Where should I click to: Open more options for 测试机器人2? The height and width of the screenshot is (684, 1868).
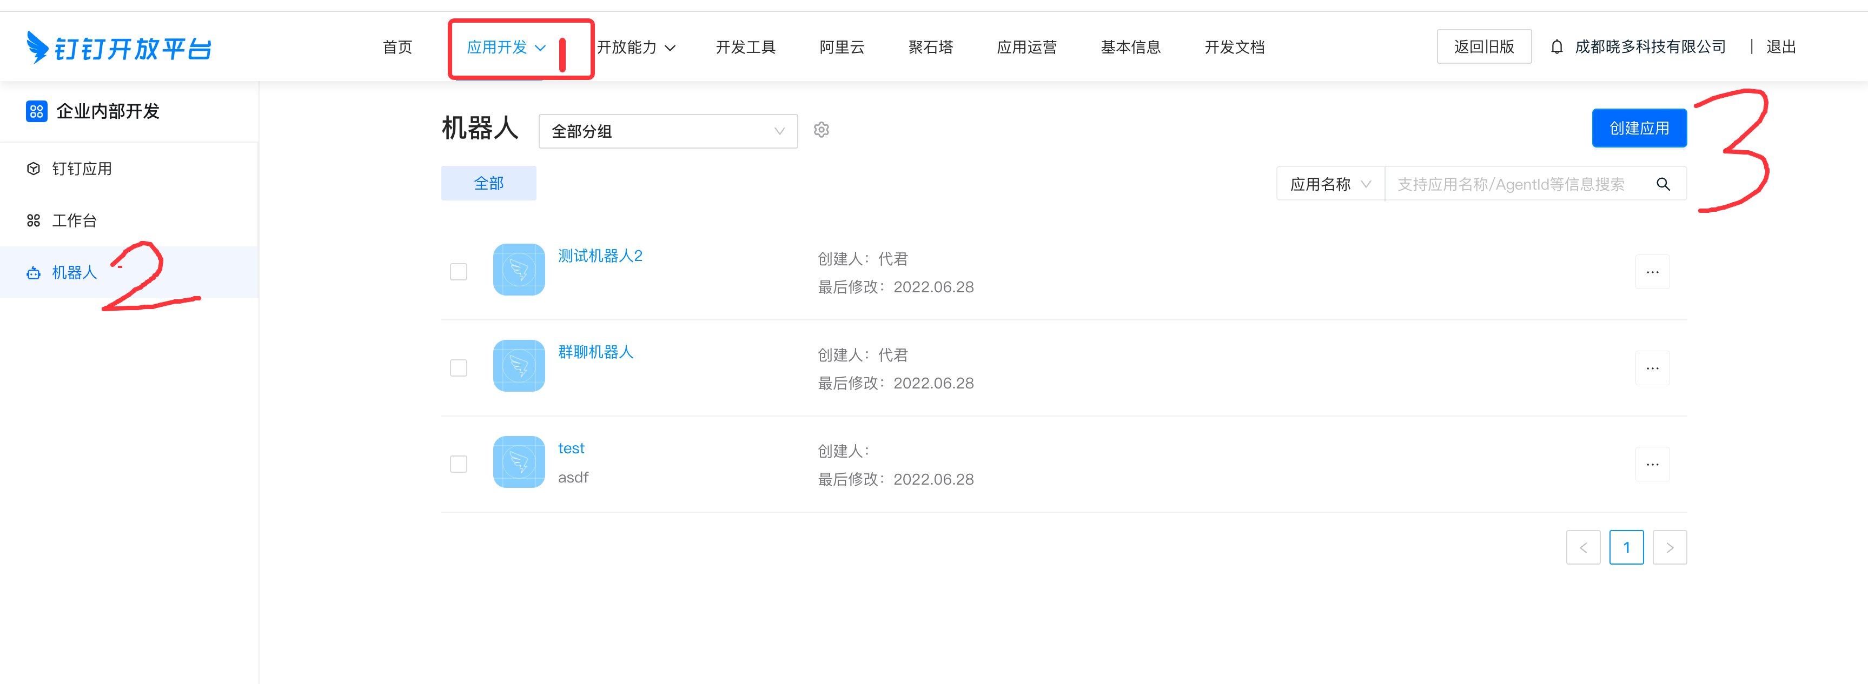pyautogui.click(x=1652, y=272)
